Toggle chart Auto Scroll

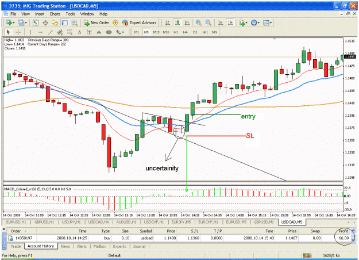tap(221, 22)
